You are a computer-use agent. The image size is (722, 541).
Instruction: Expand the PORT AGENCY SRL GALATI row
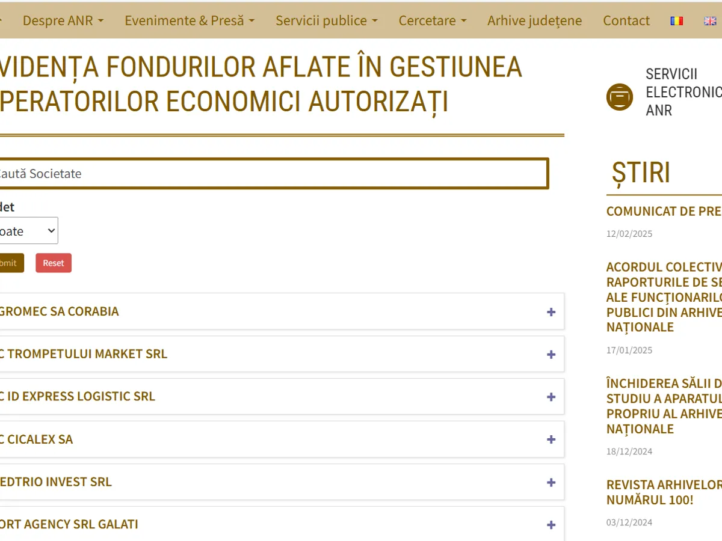pos(551,525)
